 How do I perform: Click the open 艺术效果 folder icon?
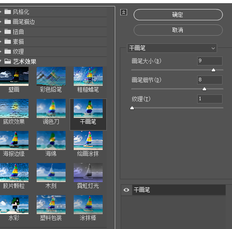pos(8,61)
